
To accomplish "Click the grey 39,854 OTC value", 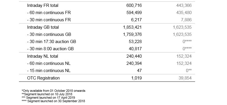I will [x=185, y=78].
